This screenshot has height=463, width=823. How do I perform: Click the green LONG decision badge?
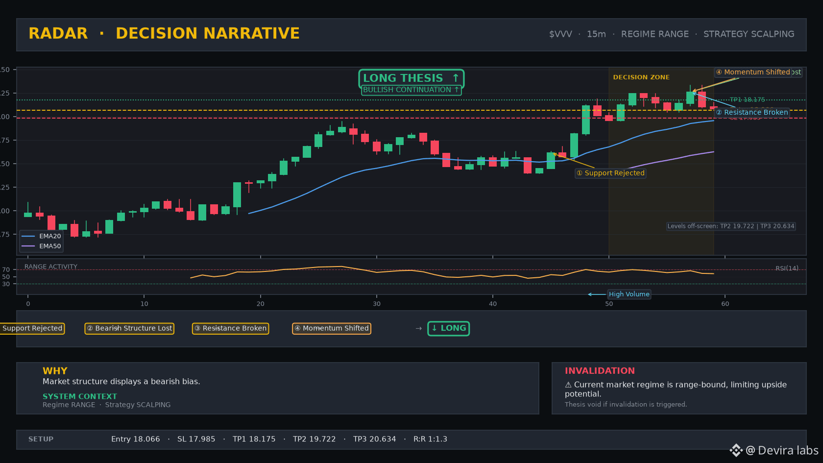point(448,328)
